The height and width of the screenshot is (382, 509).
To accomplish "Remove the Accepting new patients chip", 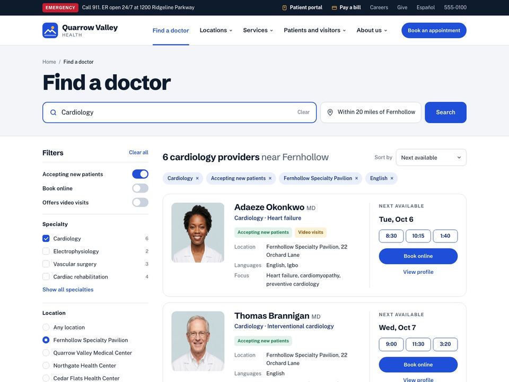I will click(270, 178).
